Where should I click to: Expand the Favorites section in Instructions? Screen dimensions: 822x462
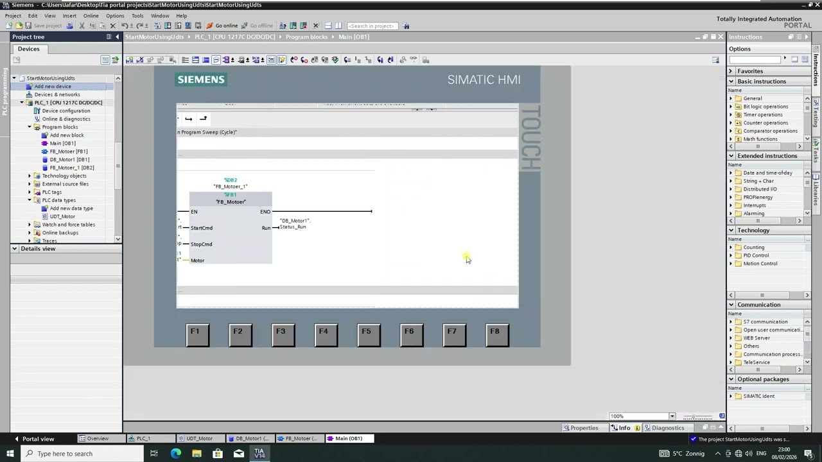730,71
